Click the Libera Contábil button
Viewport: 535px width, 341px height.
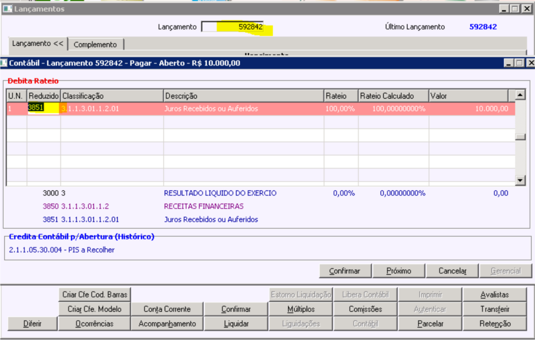(x=366, y=295)
